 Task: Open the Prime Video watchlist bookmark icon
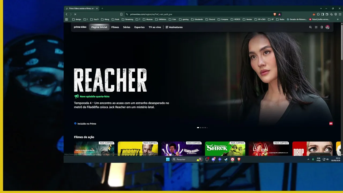322,27
